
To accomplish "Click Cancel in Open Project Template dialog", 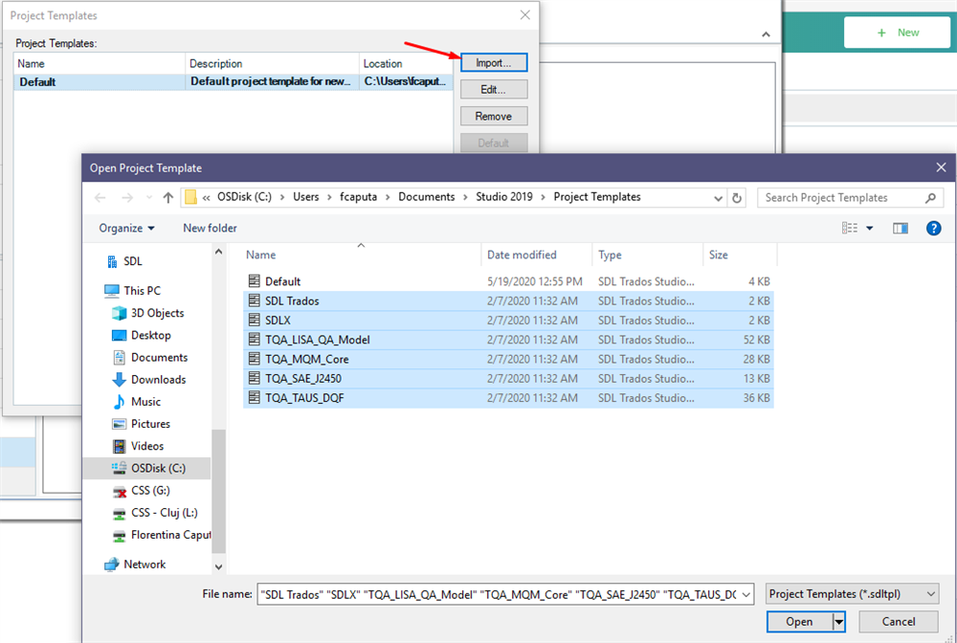I will pyautogui.click(x=899, y=622).
